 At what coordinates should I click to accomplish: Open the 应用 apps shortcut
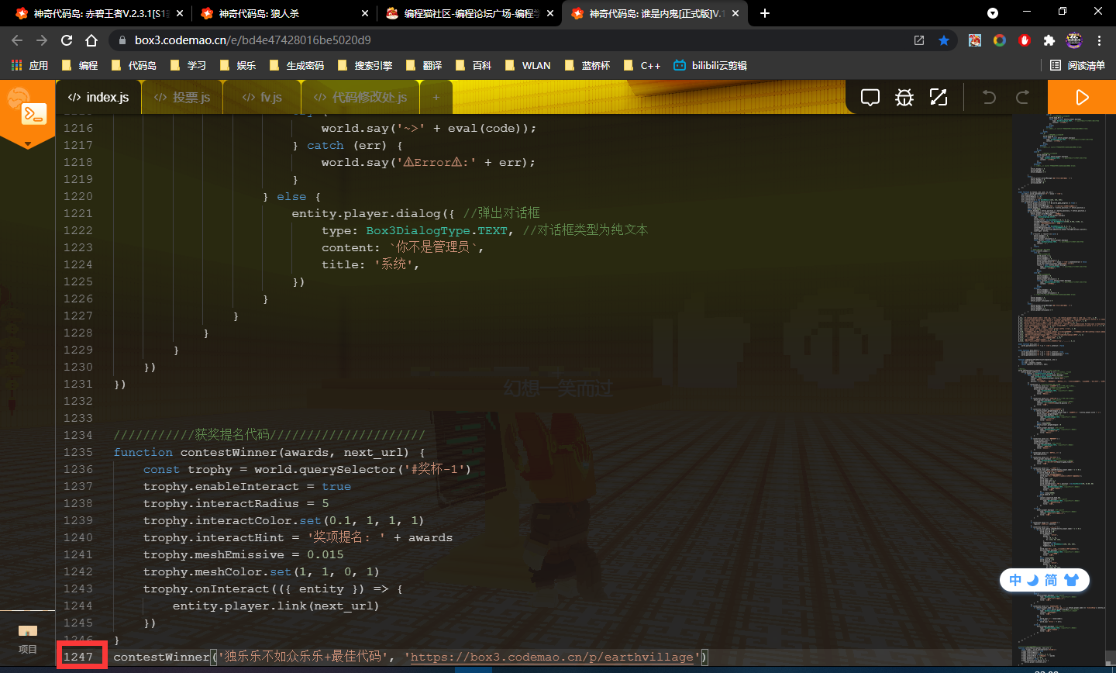click(29, 66)
